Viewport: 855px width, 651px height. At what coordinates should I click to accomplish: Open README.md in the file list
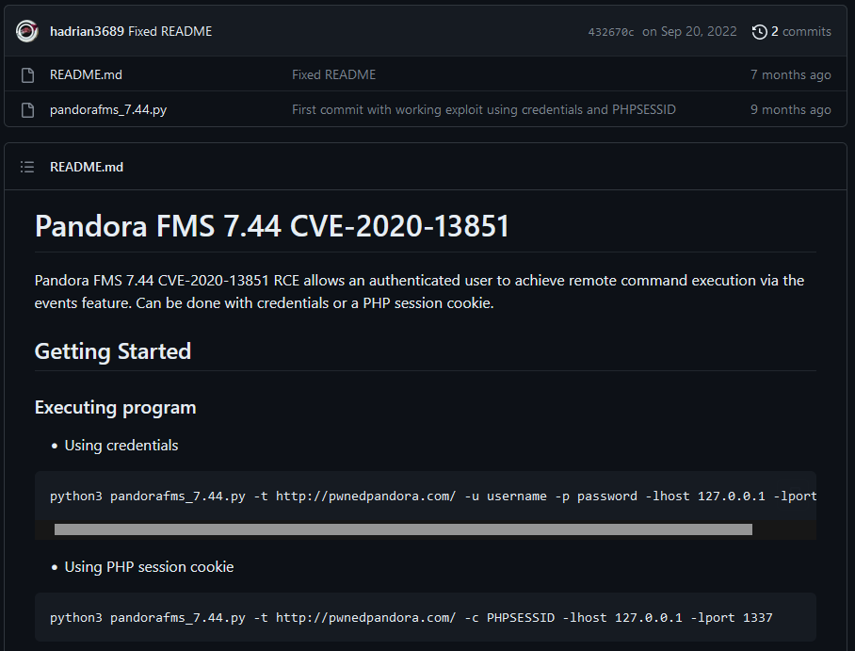tap(86, 74)
